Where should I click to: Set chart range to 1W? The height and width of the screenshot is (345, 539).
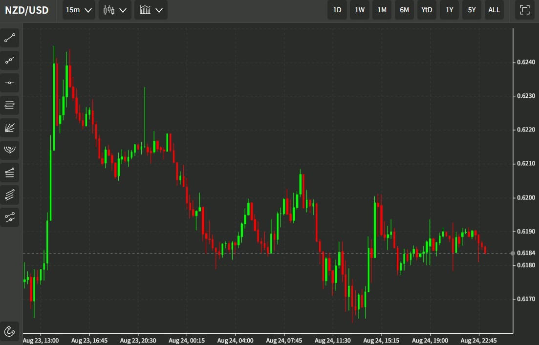point(360,10)
